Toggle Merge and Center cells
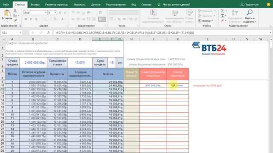The height and width of the screenshot is (153, 273). pyautogui.click(x=102, y=19)
